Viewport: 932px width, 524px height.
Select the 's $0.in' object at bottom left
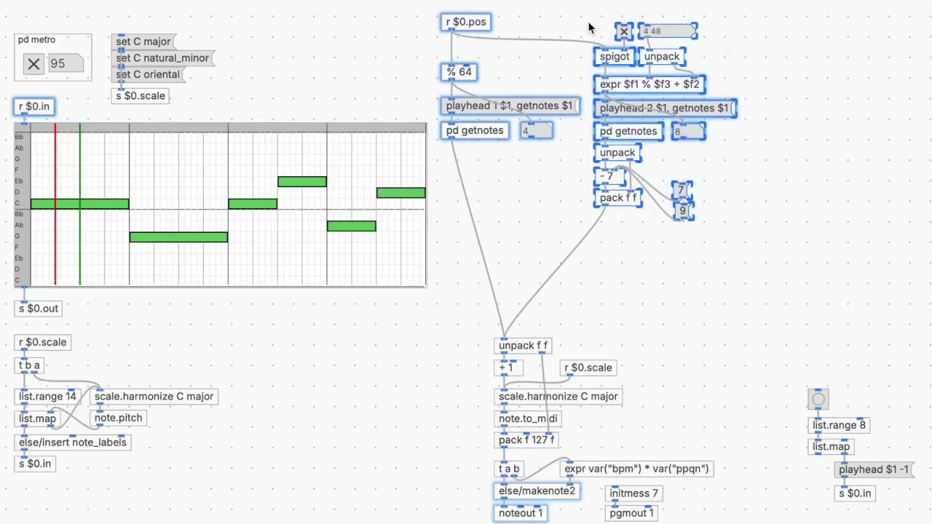point(35,464)
